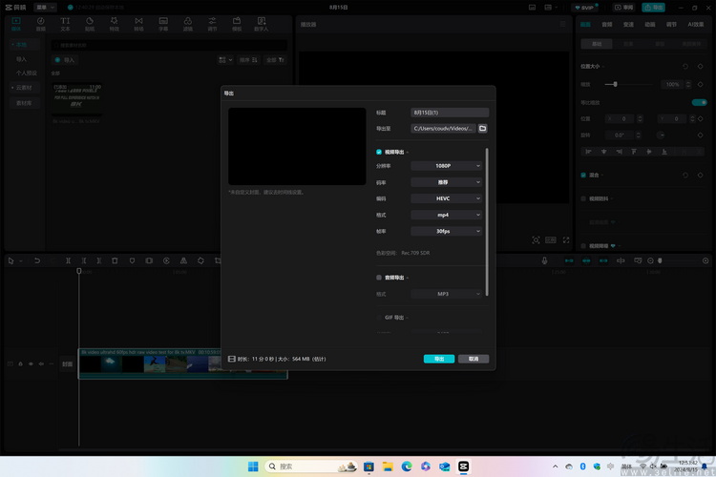Click the folder icon beside export path
Viewport: 716px width, 477px height.
(x=482, y=128)
